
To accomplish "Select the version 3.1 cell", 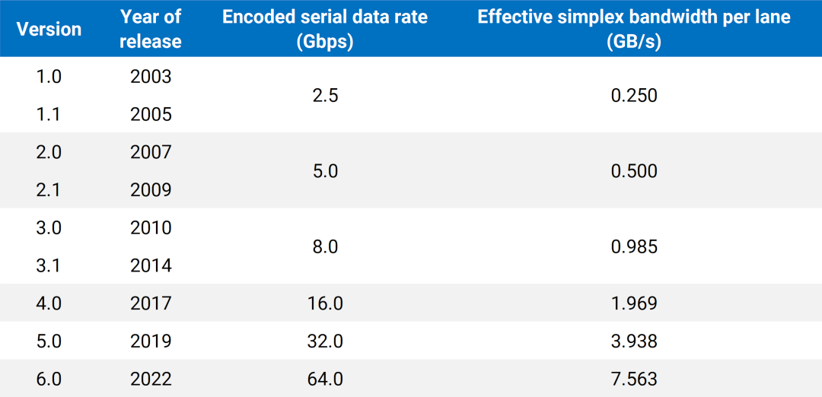I will point(49,266).
